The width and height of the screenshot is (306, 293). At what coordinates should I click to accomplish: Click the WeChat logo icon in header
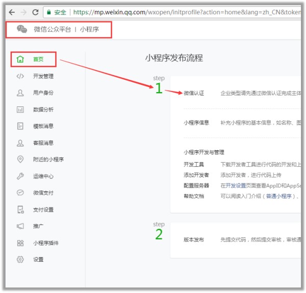22,30
